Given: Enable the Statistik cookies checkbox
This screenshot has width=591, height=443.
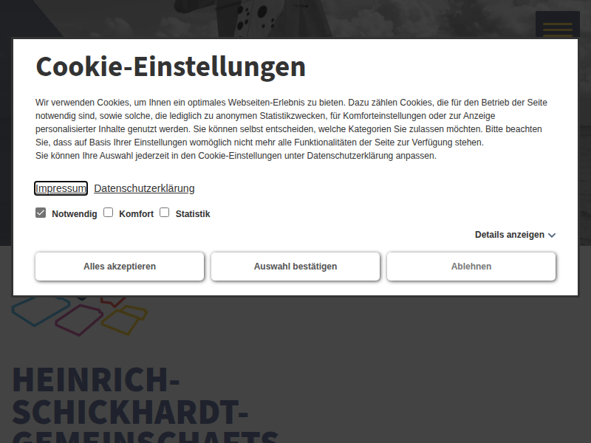Looking at the screenshot, I should 164,213.
